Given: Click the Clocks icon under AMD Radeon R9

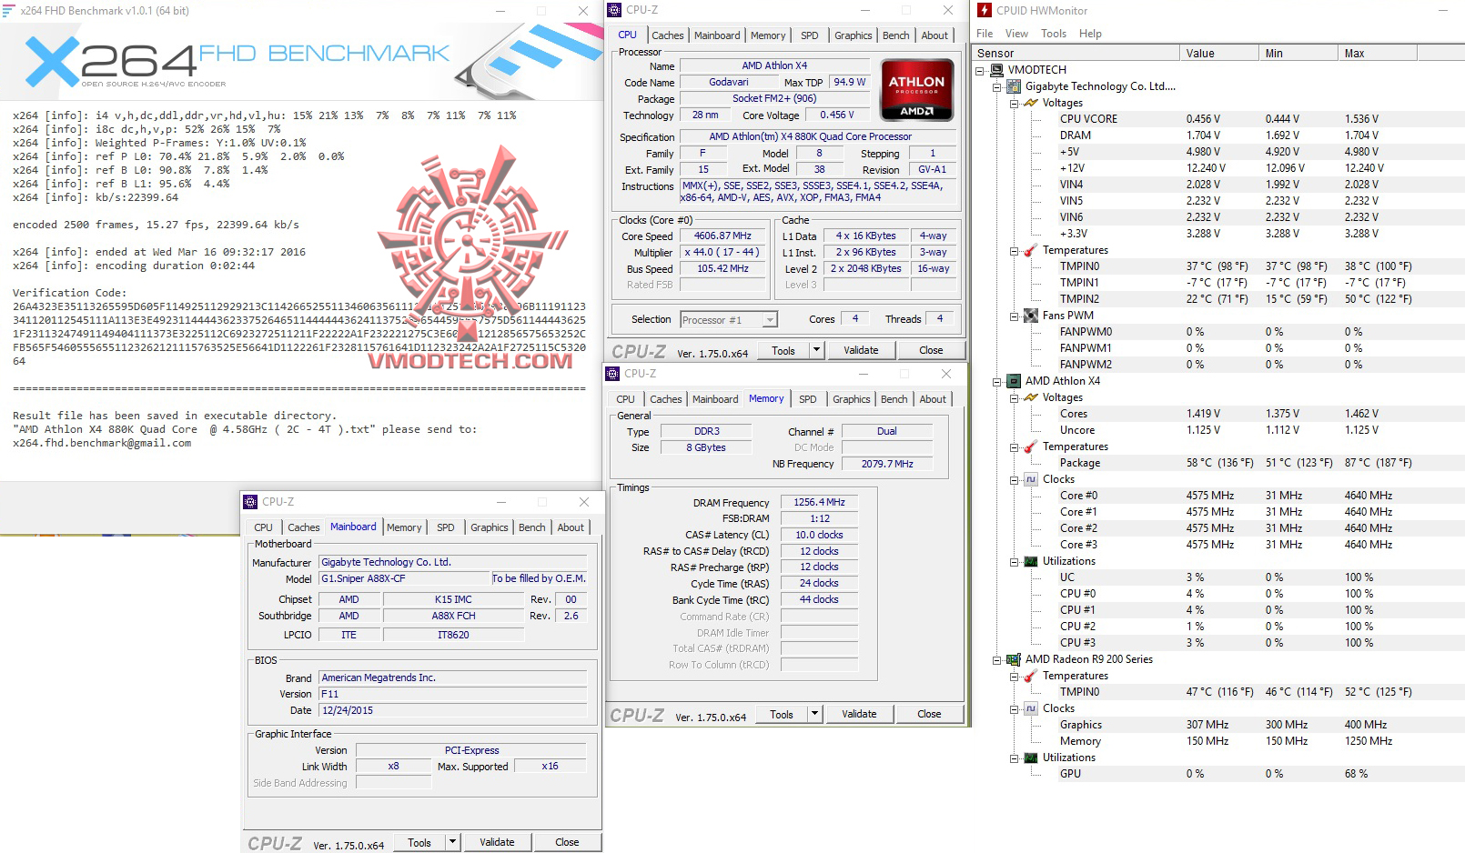Looking at the screenshot, I should [x=1031, y=708].
